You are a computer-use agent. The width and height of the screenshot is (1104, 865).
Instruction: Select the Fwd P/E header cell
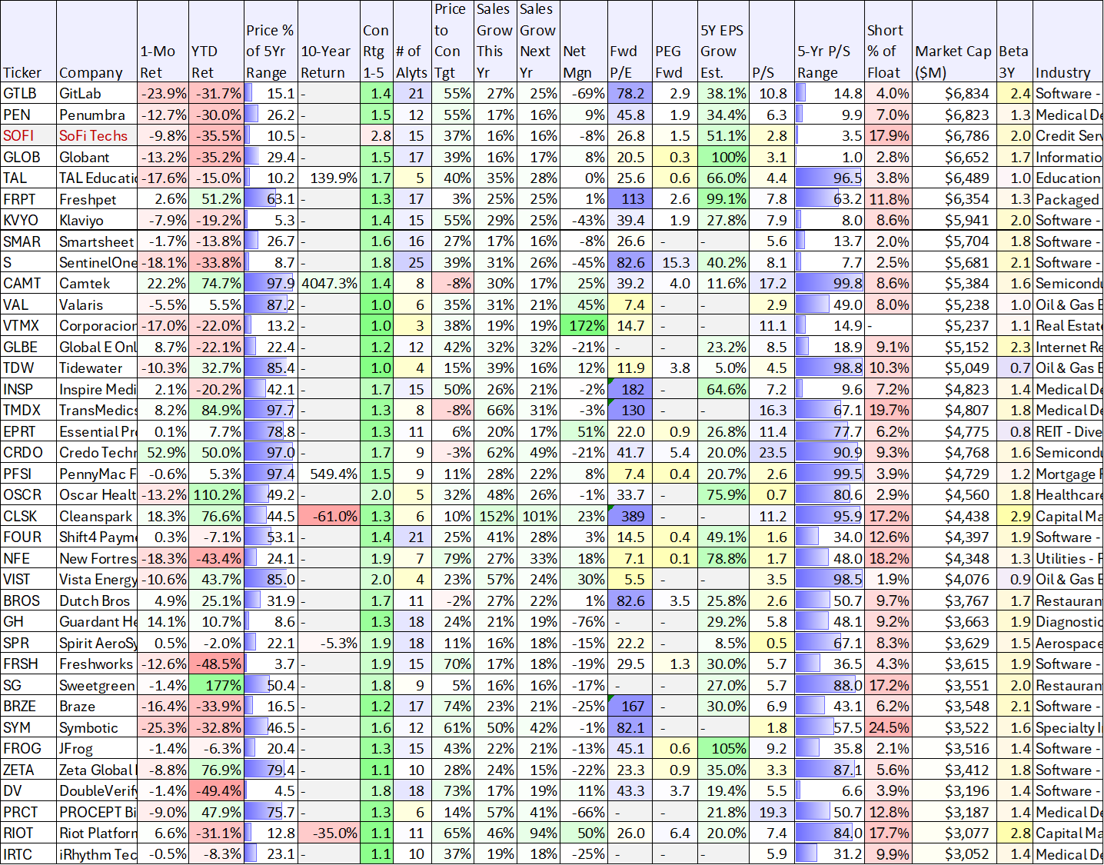pos(630,42)
